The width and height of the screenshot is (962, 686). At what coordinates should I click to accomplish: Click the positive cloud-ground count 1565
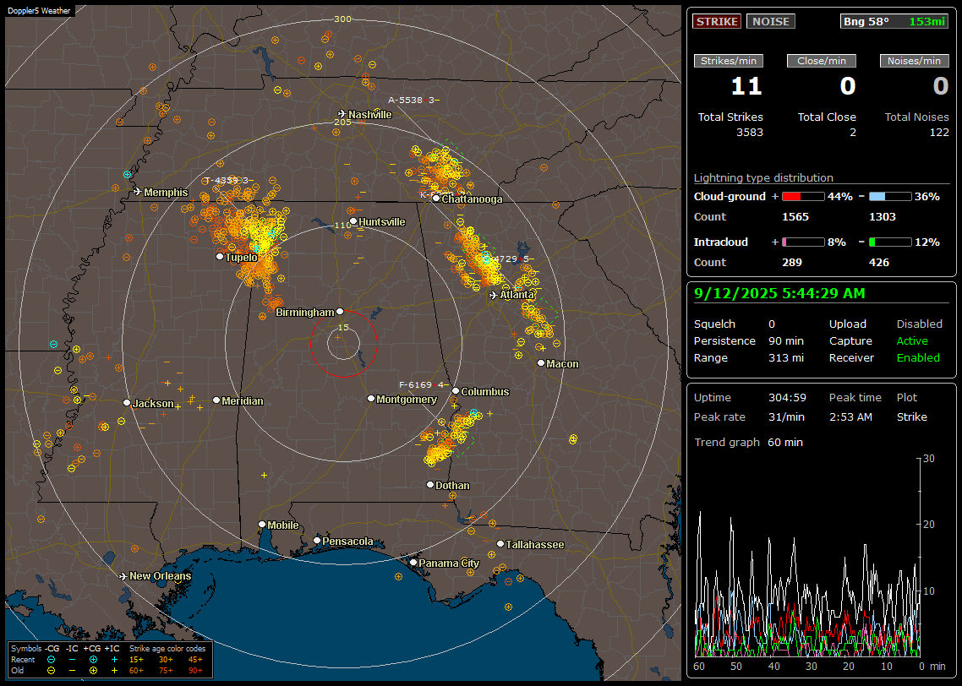[795, 217]
